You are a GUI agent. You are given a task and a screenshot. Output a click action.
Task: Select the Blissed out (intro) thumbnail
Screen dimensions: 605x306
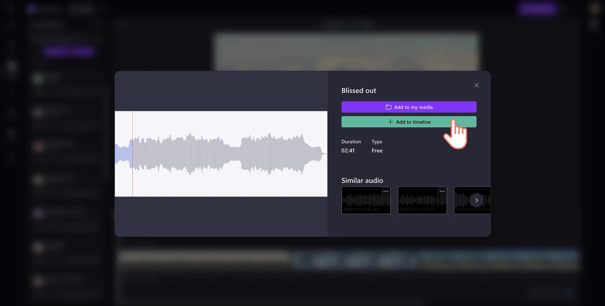472,200
